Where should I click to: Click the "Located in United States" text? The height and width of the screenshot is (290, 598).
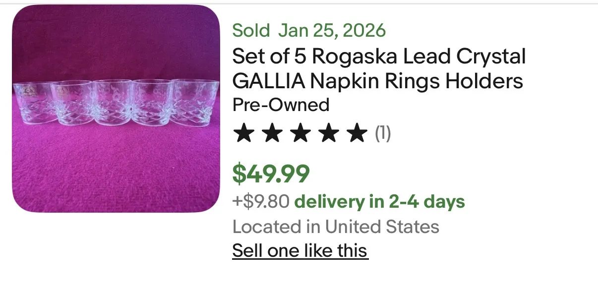click(x=336, y=227)
